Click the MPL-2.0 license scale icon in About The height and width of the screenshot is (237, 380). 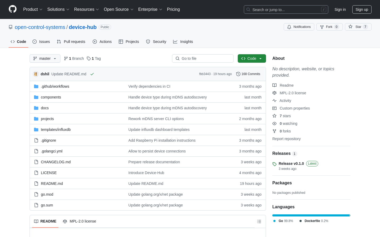click(274, 93)
